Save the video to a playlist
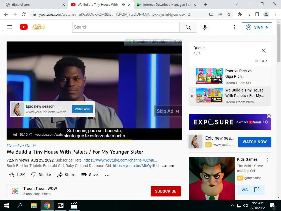This screenshot has height=211, width=281. 89,175
